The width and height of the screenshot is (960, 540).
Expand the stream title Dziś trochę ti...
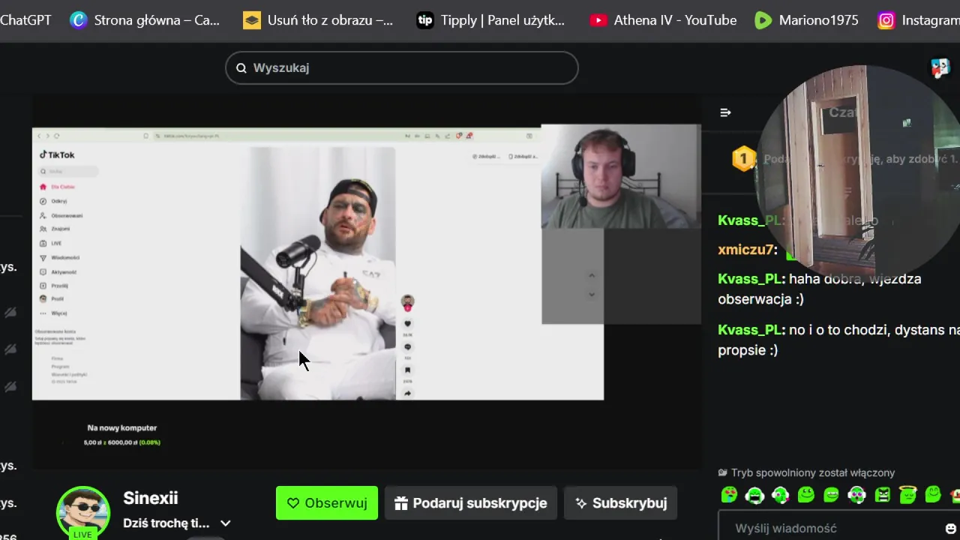coord(225,523)
